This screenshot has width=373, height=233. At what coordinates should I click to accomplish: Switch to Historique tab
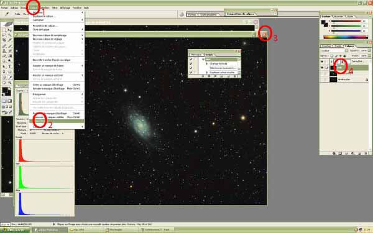[x=196, y=55]
